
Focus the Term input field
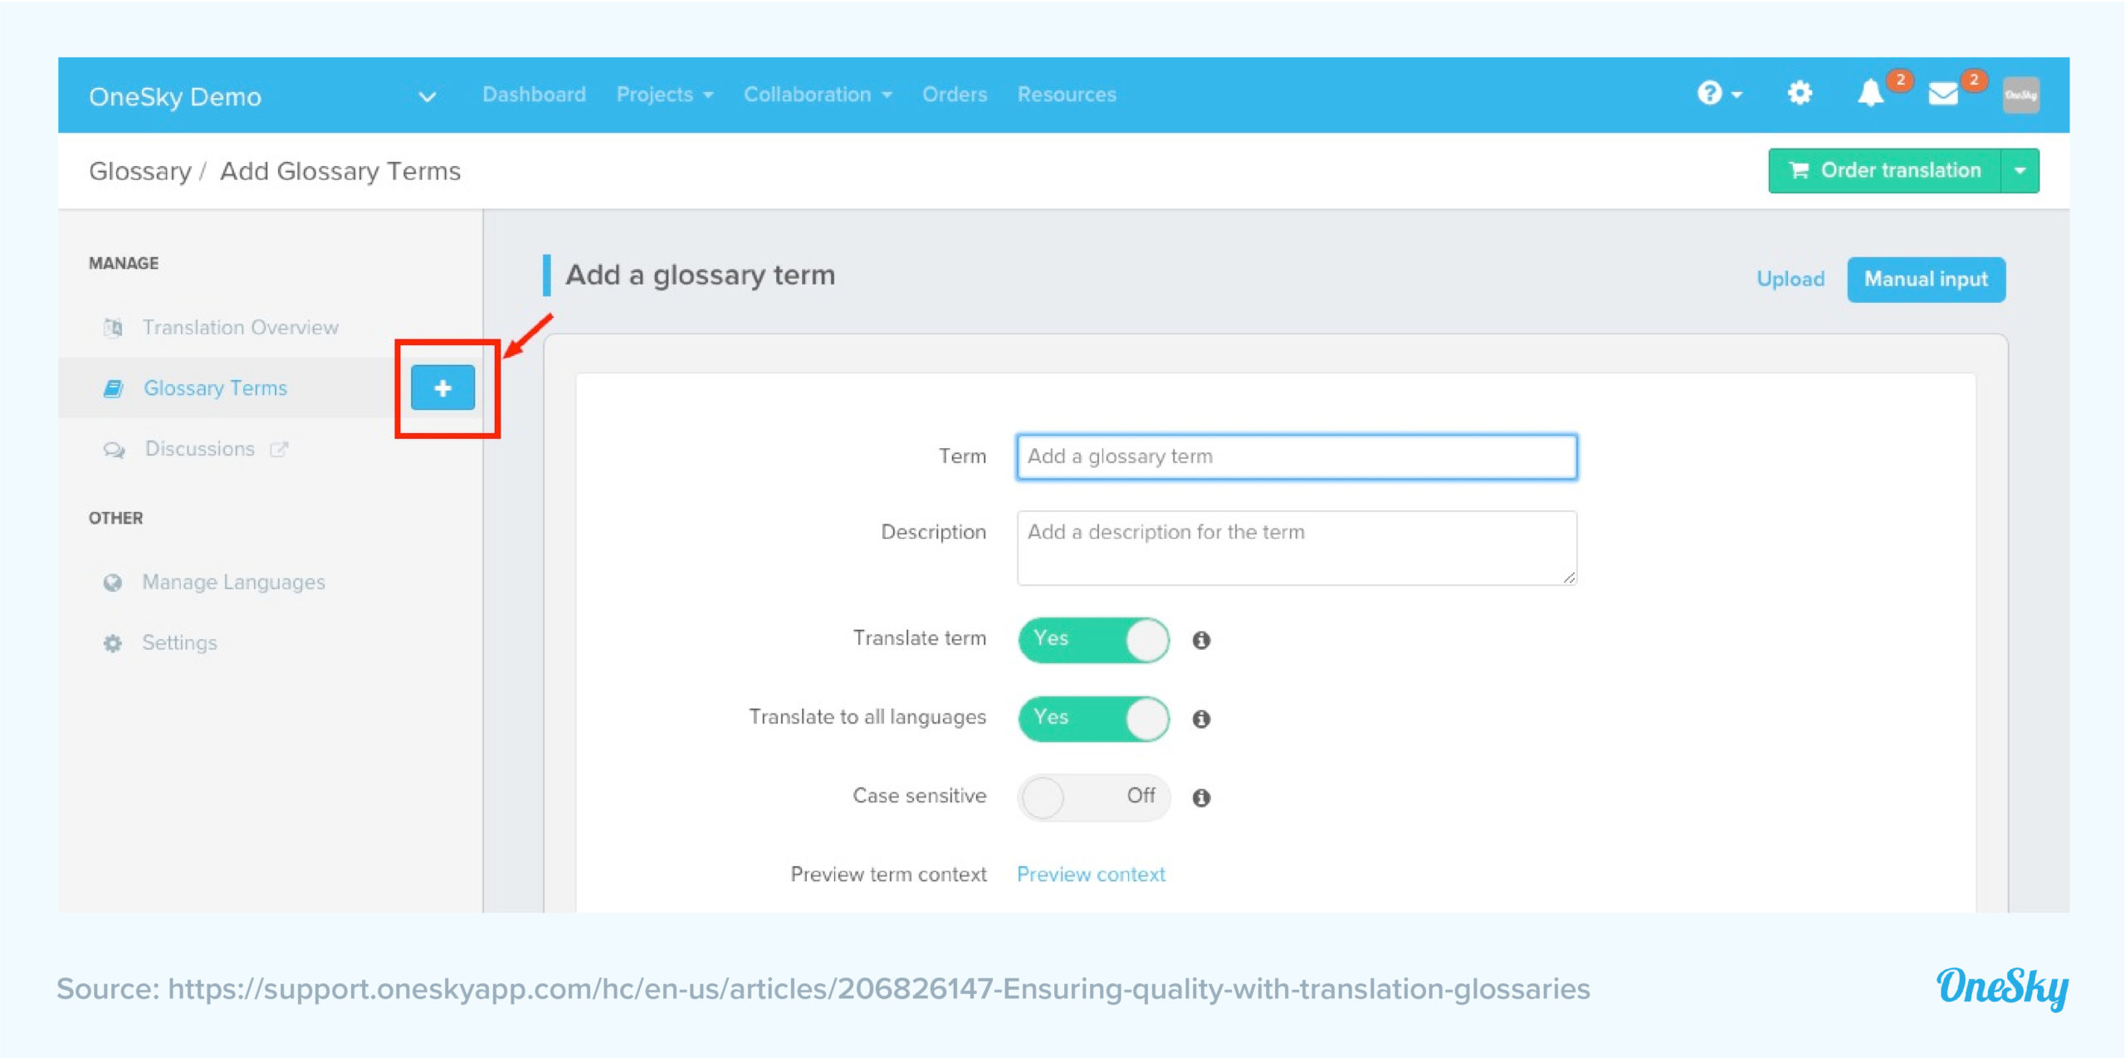point(1297,456)
